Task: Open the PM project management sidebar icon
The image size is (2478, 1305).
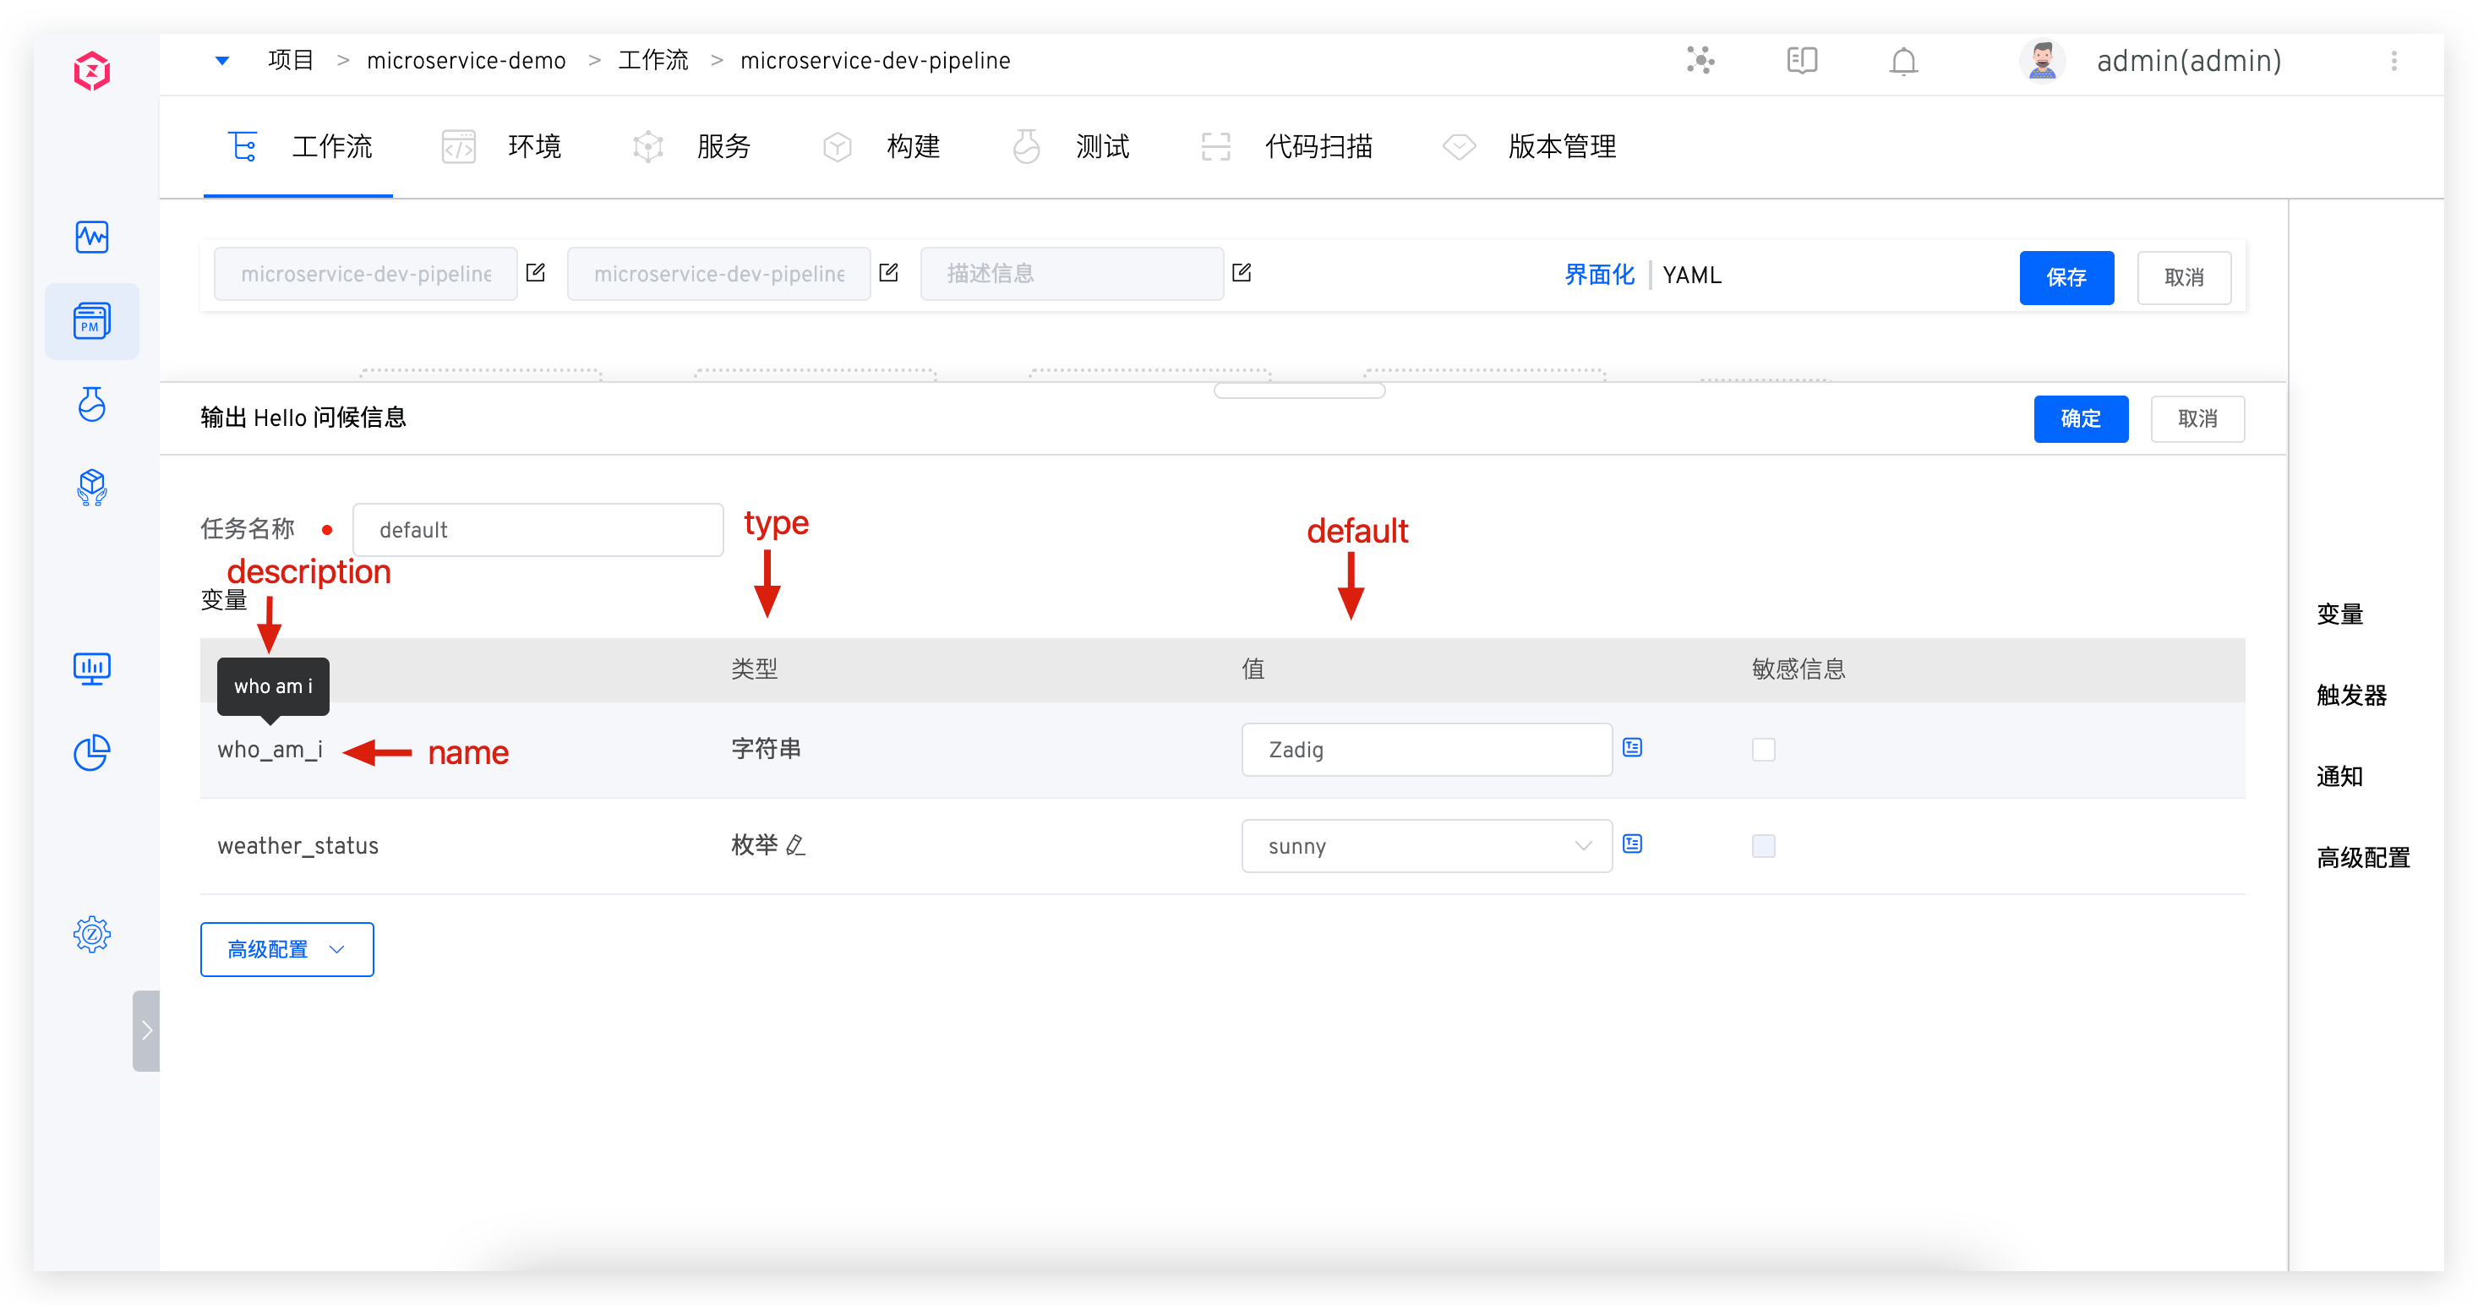Action: 91,321
